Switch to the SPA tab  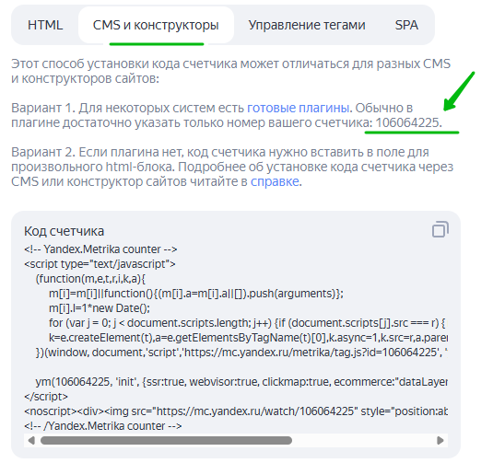coord(406,25)
